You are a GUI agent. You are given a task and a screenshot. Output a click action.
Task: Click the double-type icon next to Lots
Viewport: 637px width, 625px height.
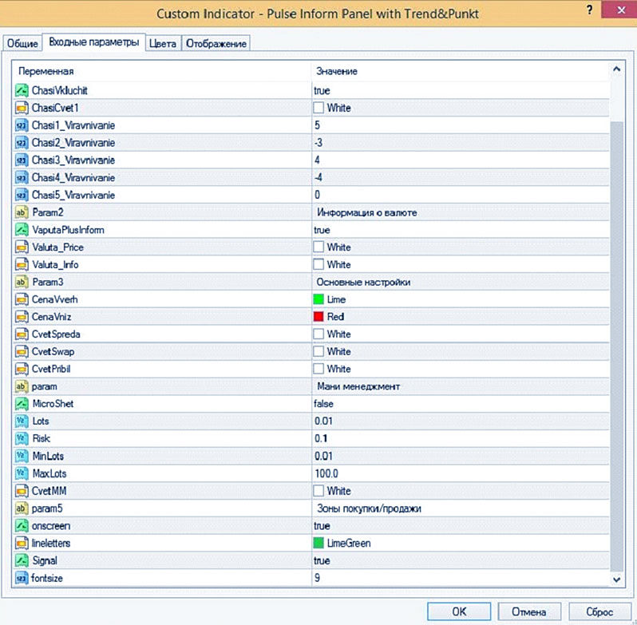click(x=22, y=421)
